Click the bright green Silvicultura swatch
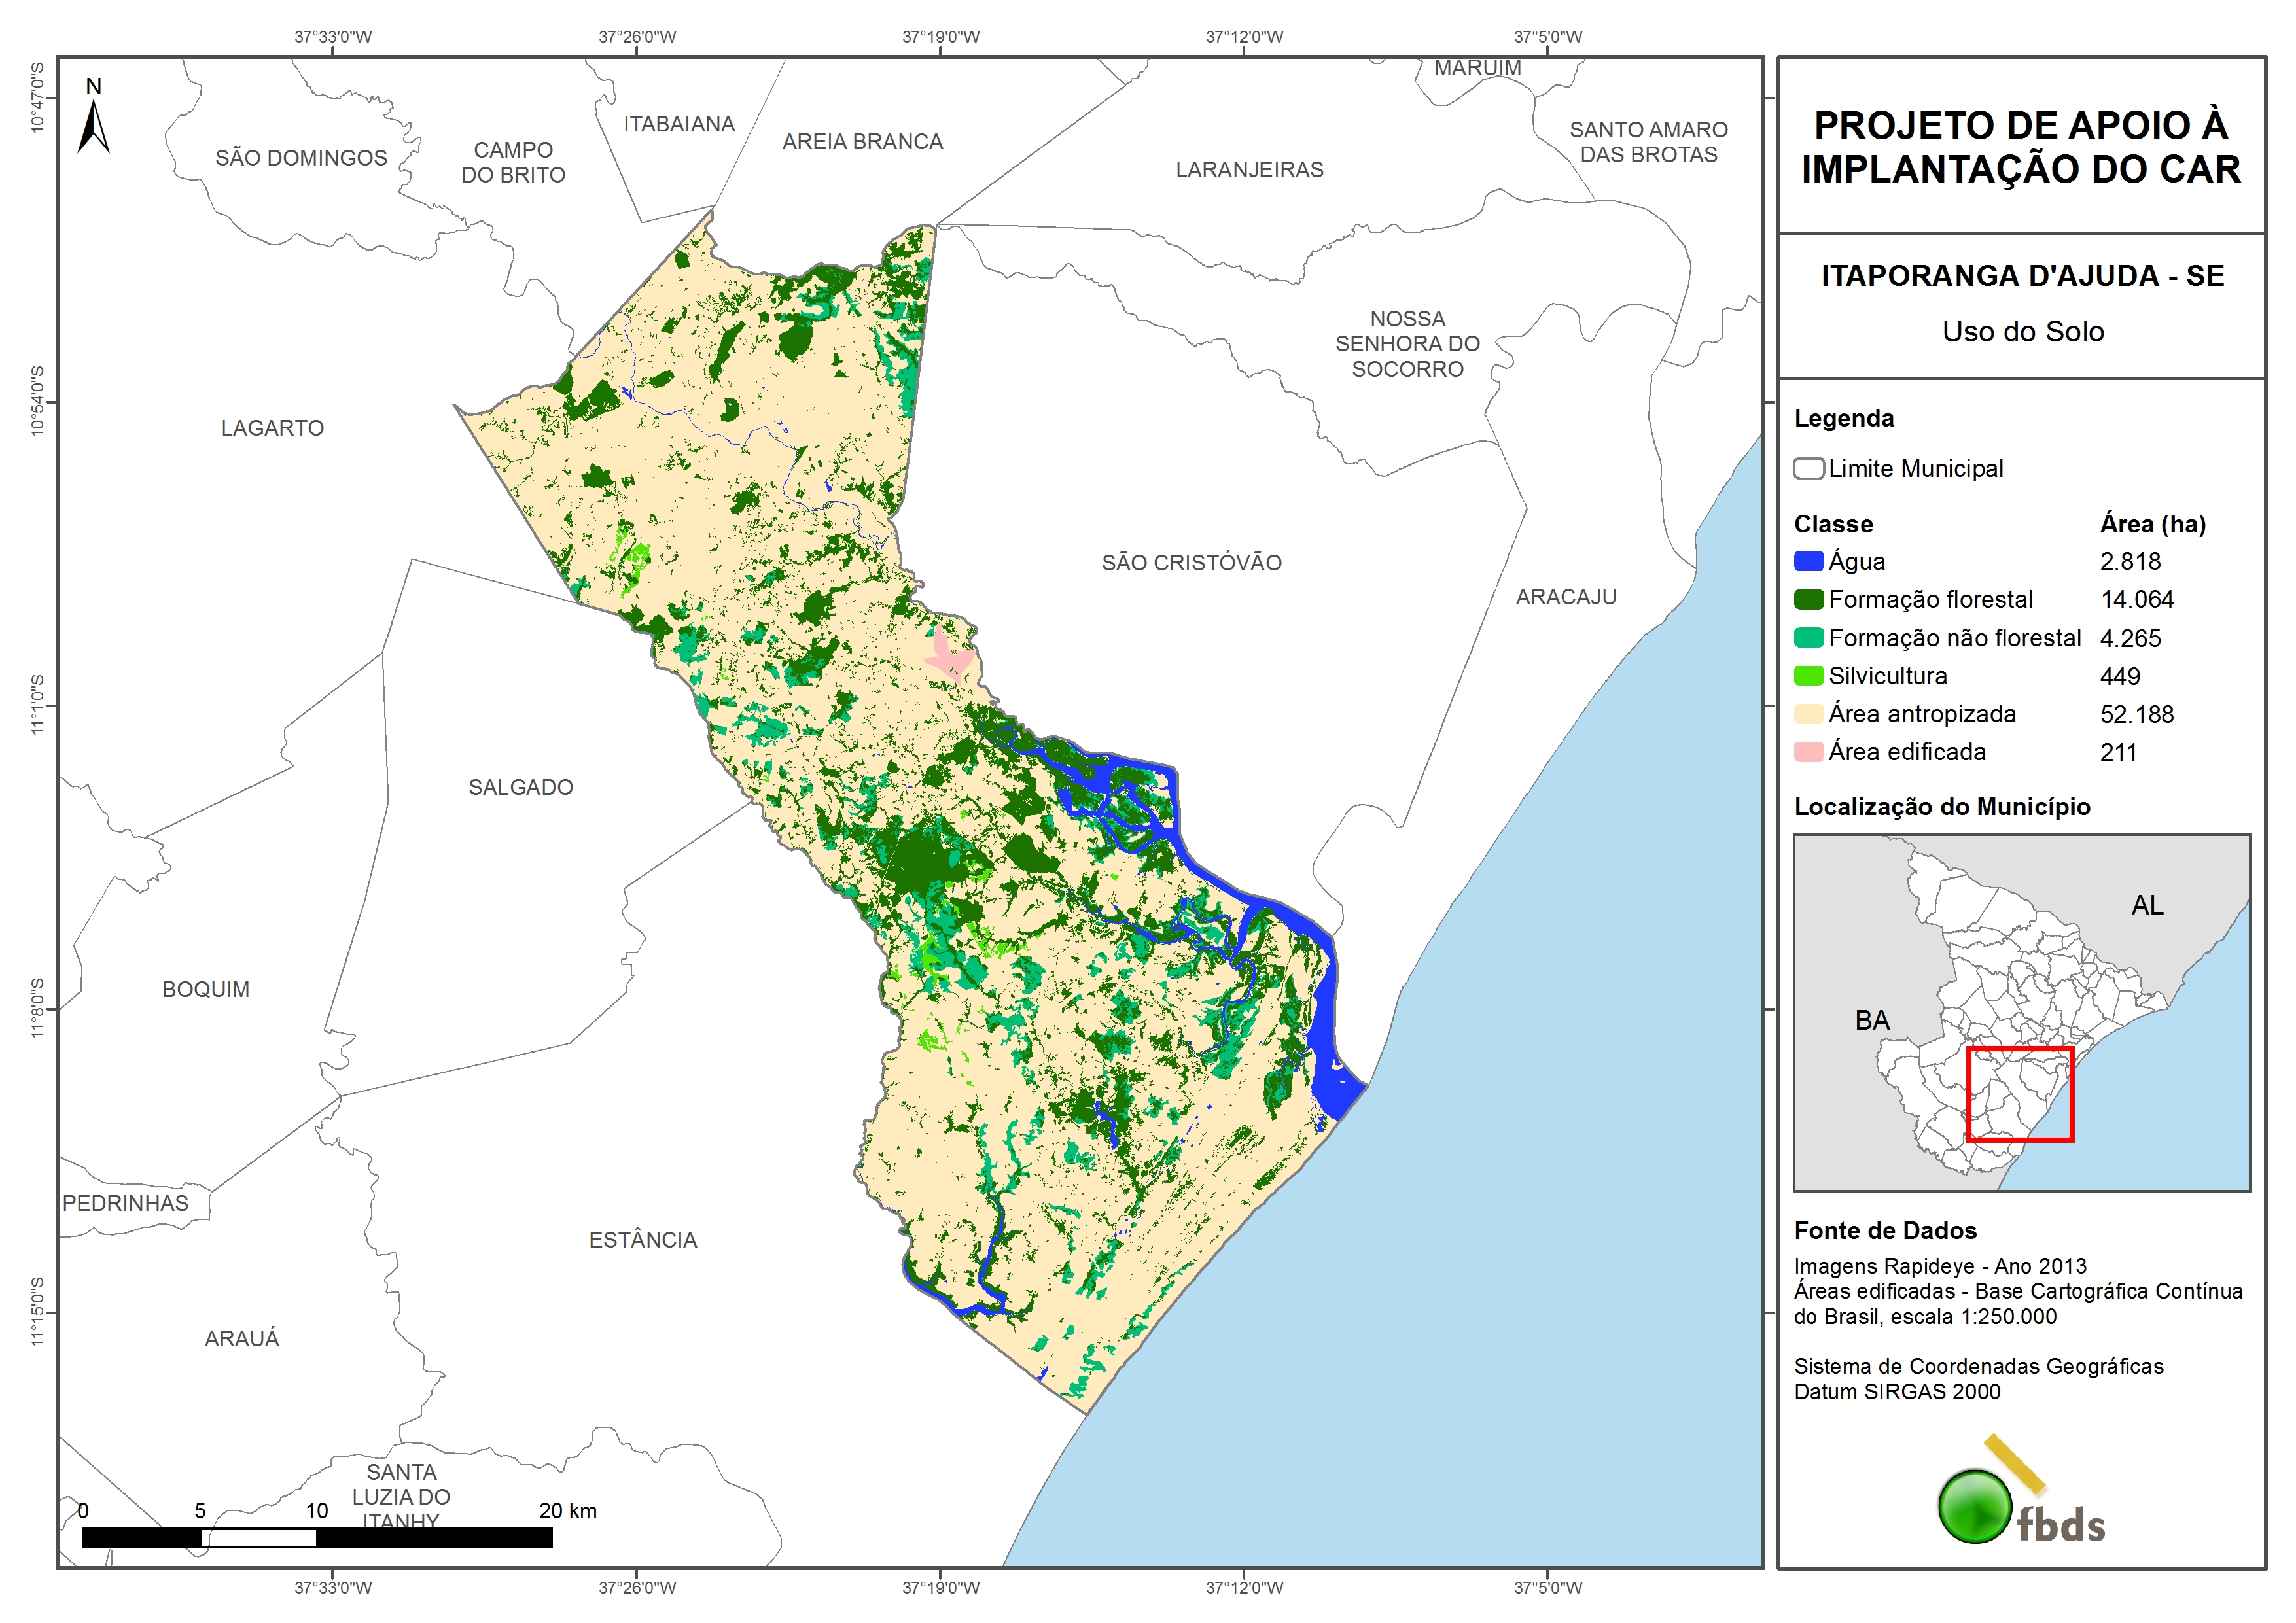Viewport: 2296px width, 1623px height. point(1808,676)
